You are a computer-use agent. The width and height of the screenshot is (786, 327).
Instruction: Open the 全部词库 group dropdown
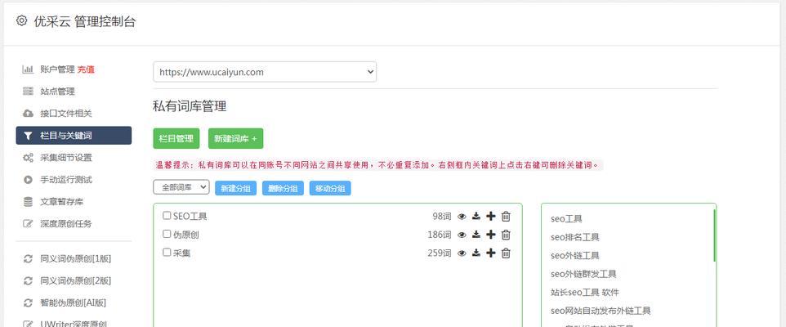(181, 187)
